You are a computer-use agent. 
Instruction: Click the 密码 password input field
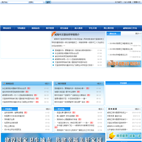tap(38, 2)
